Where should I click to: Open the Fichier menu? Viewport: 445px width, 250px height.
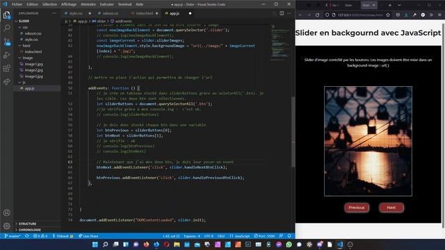tap(17, 4)
